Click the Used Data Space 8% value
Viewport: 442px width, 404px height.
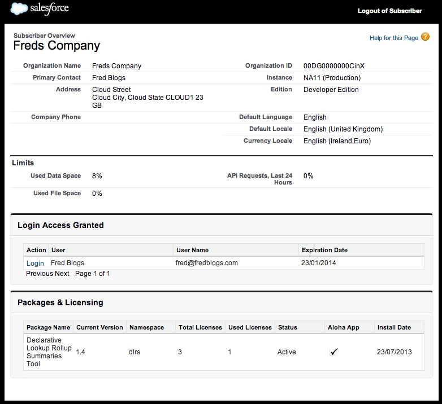[97, 176]
